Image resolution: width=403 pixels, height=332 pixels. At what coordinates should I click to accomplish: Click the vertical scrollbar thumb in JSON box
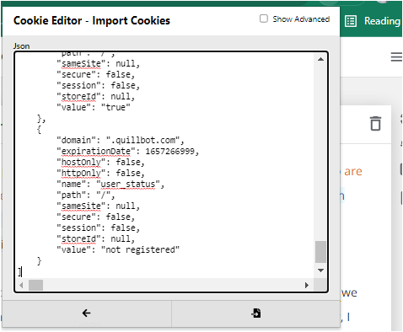[320, 252]
